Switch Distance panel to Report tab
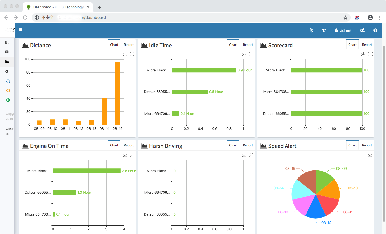The width and height of the screenshot is (386, 234). (x=129, y=45)
